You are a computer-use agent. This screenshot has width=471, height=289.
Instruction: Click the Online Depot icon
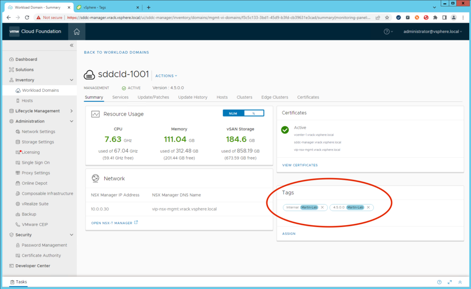(18, 183)
